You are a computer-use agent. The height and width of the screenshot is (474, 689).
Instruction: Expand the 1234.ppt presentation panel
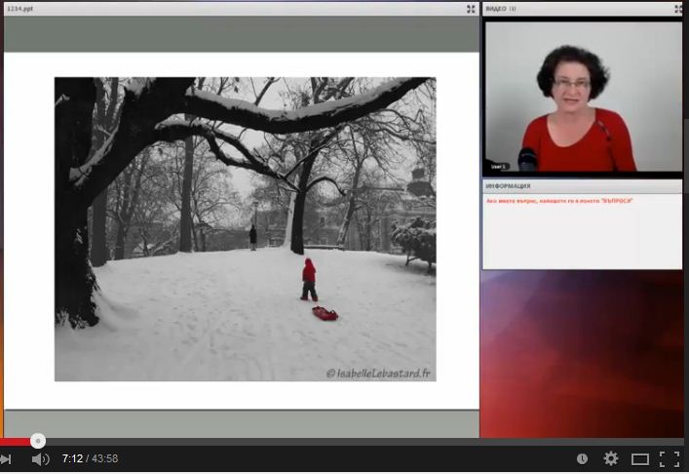471,9
